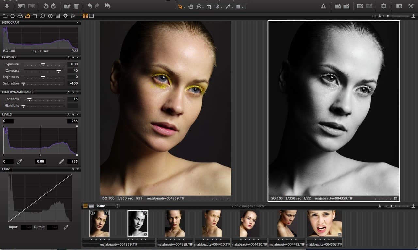Pick the curve point eyedropper
Image resolution: width=418 pixels, height=250 pixels.
pos(66,227)
